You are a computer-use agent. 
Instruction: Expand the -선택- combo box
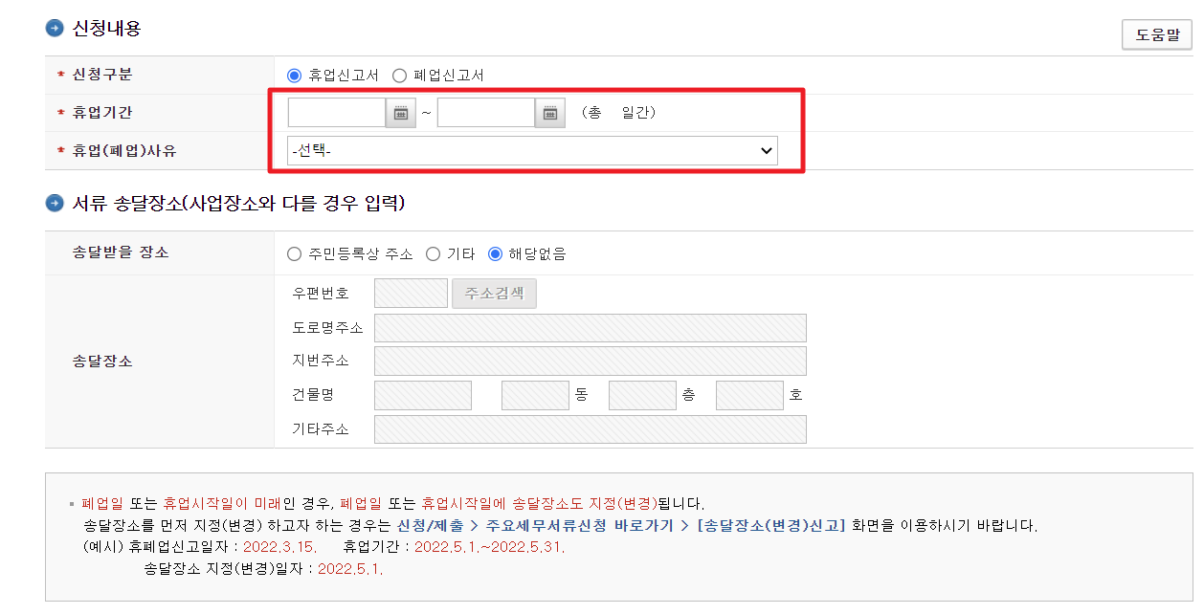pos(766,150)
